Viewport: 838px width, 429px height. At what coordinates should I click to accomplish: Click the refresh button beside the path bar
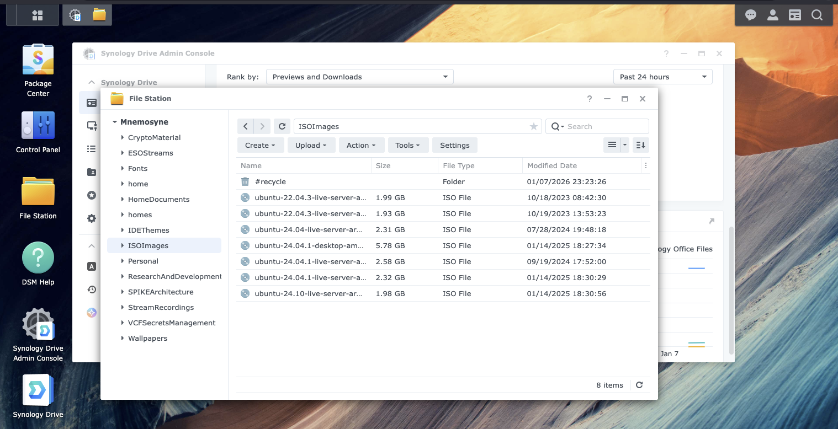[282, 126]
